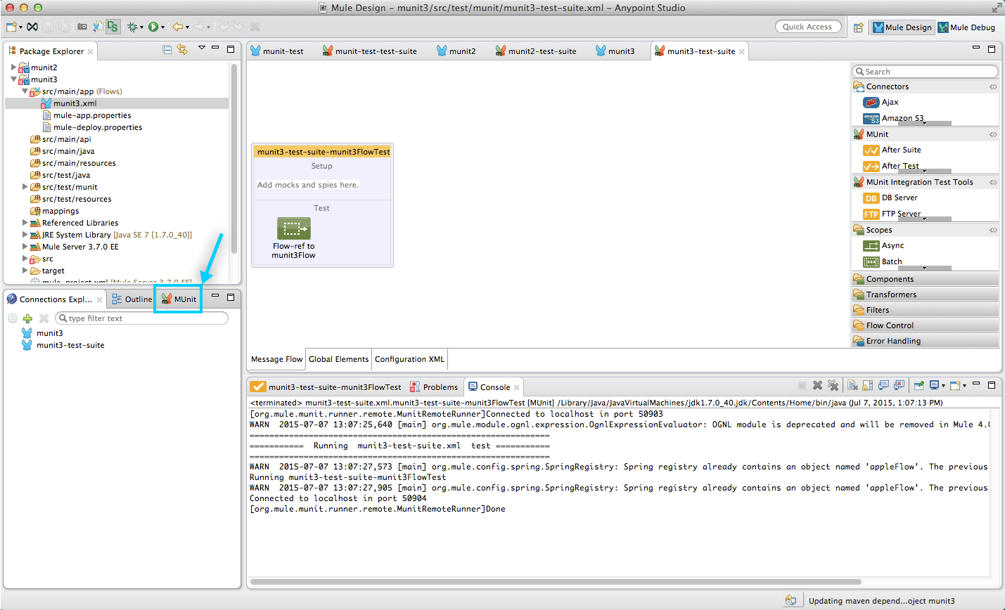
Task: Click the green Run button in toolbar
Action: [153, 27]
